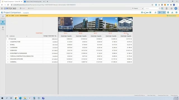
Task: Click the browser address bar URL
Action: click(x=44, y=5)
